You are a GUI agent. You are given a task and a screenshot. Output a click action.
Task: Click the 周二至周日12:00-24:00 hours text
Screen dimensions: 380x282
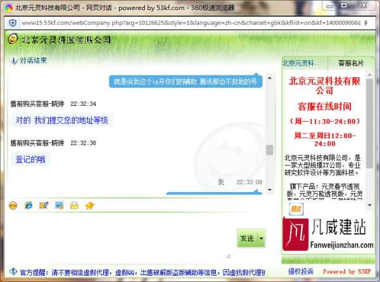(325, 139)
